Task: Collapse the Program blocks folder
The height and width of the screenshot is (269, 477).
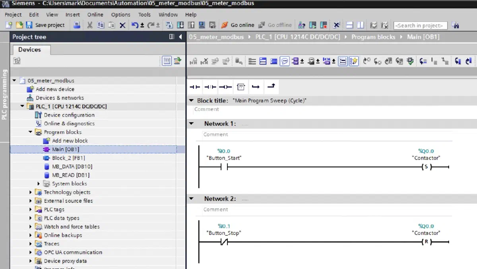Action: click(31, 132)
